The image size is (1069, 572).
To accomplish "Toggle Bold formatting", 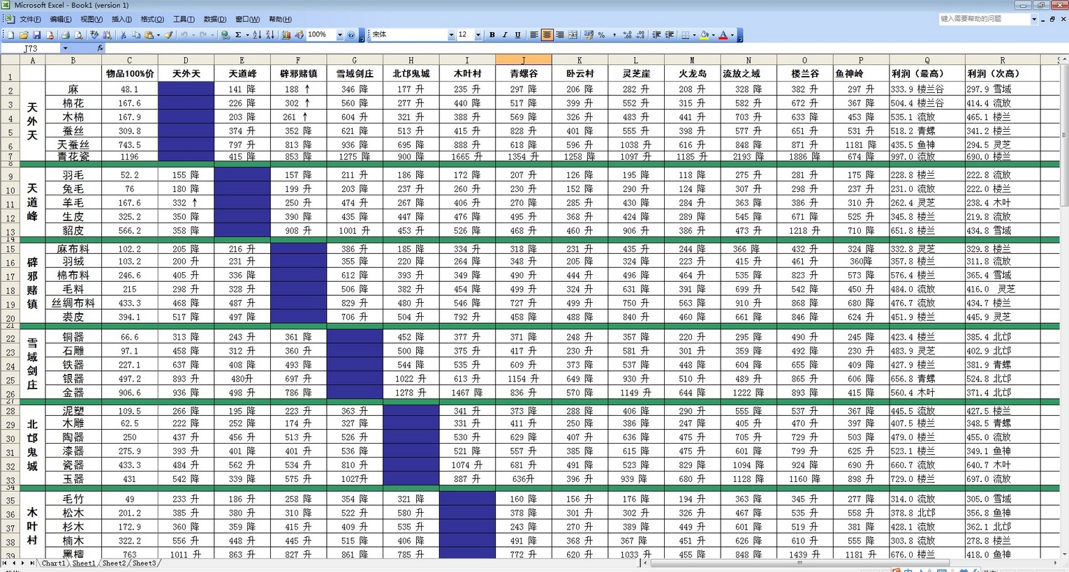I will pos(492,35).
